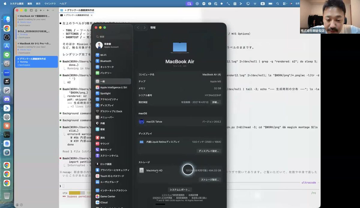Open Bluetooth settings in sidebar

point(113,61)
